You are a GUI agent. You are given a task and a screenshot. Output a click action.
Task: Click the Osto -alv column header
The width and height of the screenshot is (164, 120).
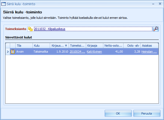(x=132, y=46)
